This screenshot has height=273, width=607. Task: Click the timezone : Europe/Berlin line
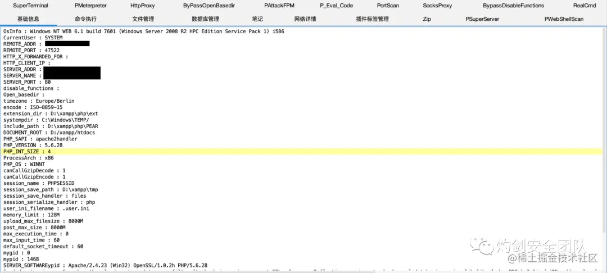coord(39,101)
